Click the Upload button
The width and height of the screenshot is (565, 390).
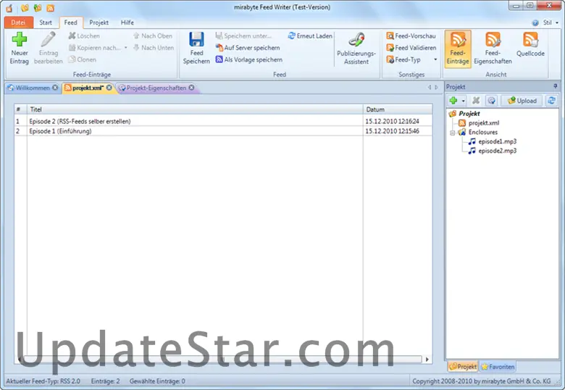(x=522, y=101)
